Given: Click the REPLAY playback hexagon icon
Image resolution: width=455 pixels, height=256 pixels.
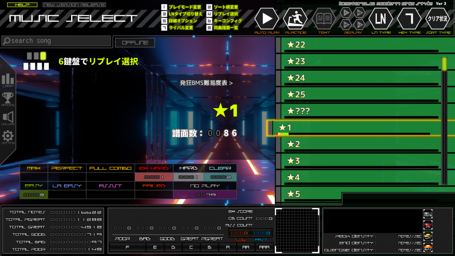Looking at the screenshot, I should tap(352, 18).
